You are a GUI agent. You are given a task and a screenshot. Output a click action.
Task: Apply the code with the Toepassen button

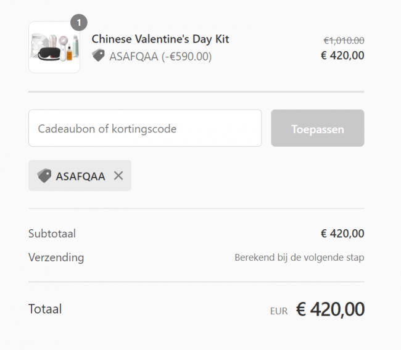[x=318, y=128]
